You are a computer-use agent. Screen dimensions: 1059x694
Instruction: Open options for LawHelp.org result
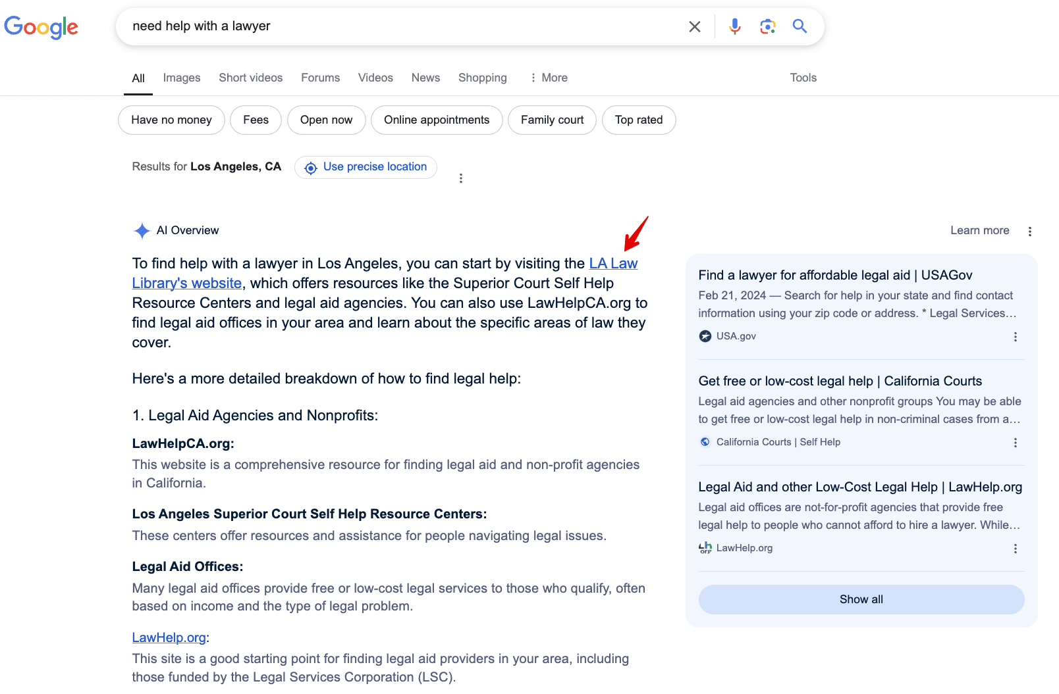(x=1016, y=549)
